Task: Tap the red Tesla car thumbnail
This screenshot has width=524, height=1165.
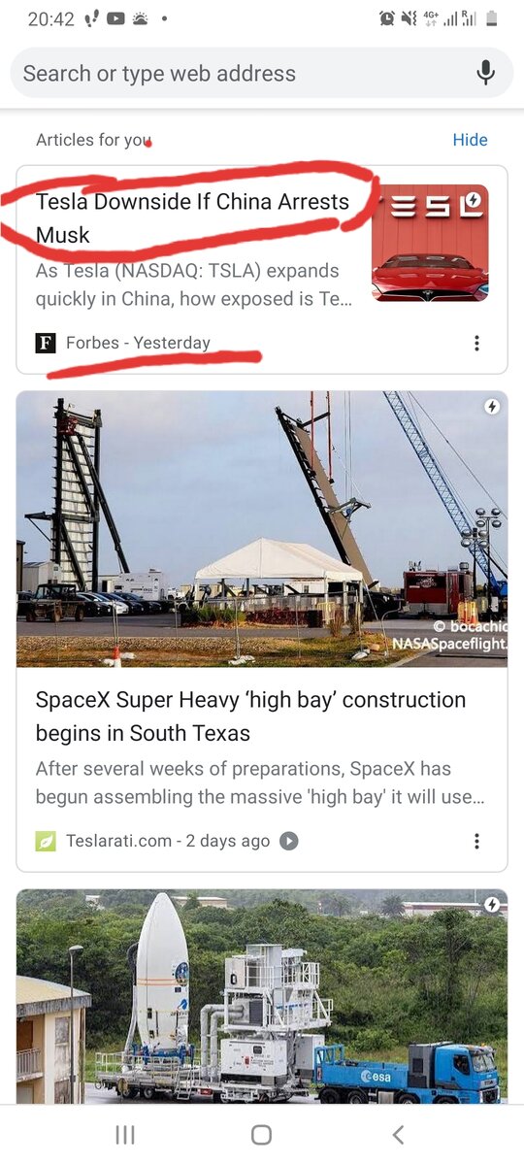Action: tap(430, 243)
